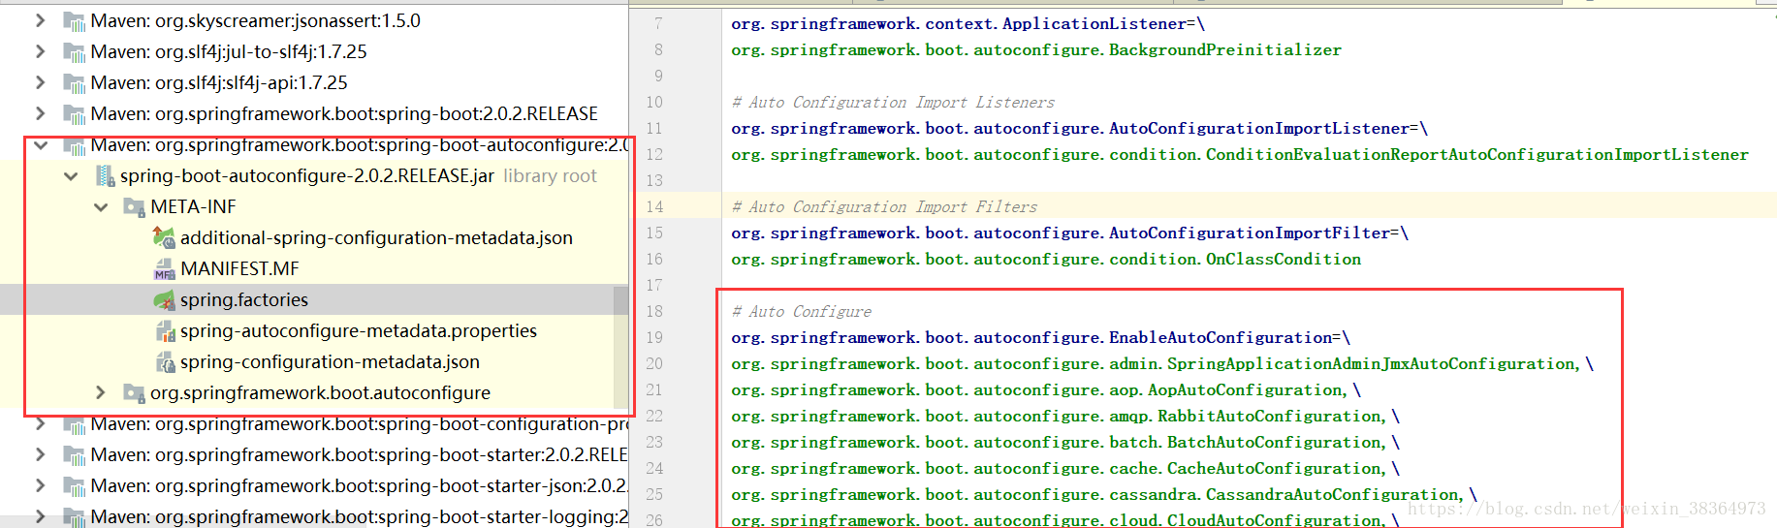Click the '# Auto Configure' comment line
This screenshot has height=528, width=1777.
[802, 311]
